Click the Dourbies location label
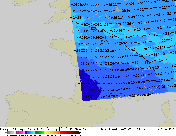Viewport: 176px width, 136px height. tap(115, 93)
